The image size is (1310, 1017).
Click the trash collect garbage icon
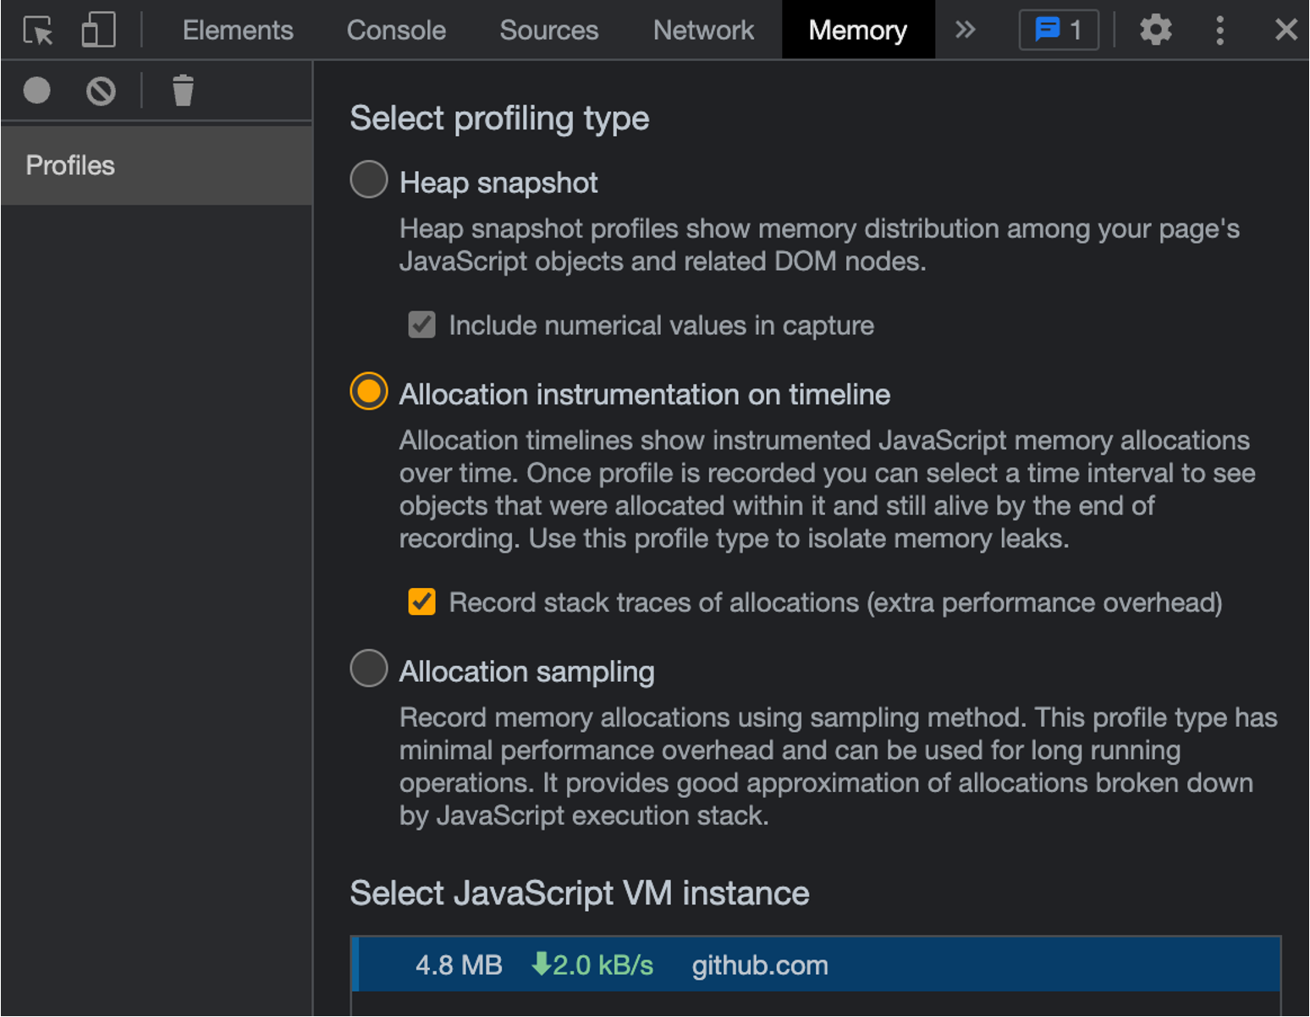pos(183,91)
